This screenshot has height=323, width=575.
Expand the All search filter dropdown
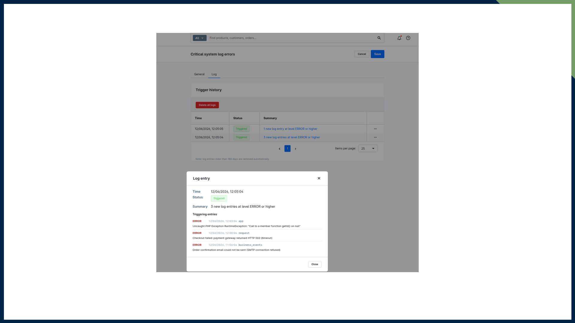pyautogui.click(x=199, y=38)
